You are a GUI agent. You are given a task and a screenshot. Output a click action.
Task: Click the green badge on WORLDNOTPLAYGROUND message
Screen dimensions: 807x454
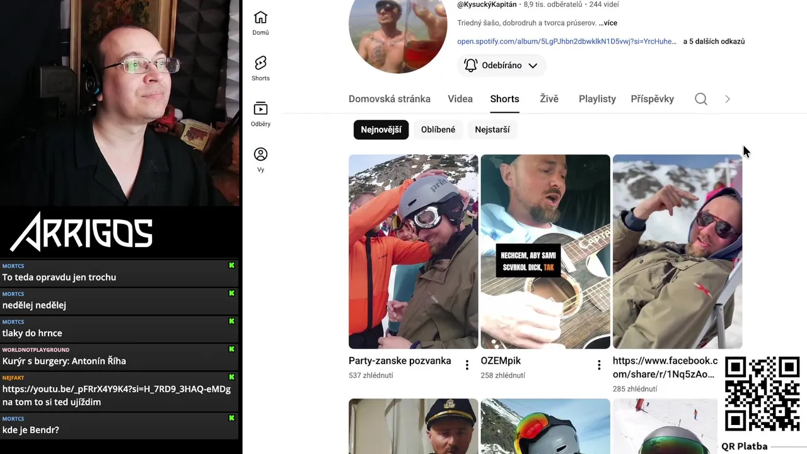[x=231, y=349]
